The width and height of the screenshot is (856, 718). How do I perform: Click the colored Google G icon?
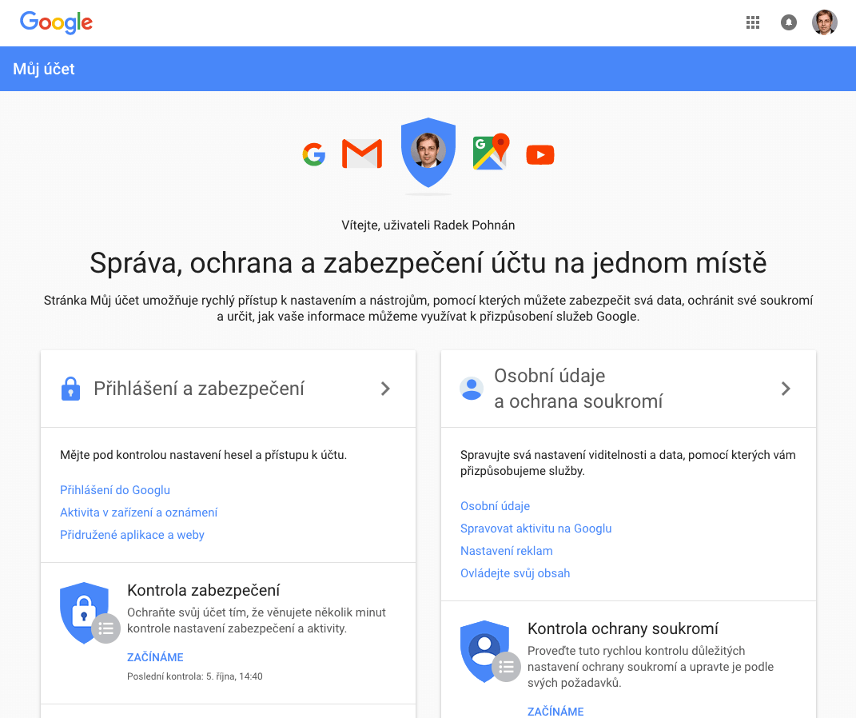314,154
